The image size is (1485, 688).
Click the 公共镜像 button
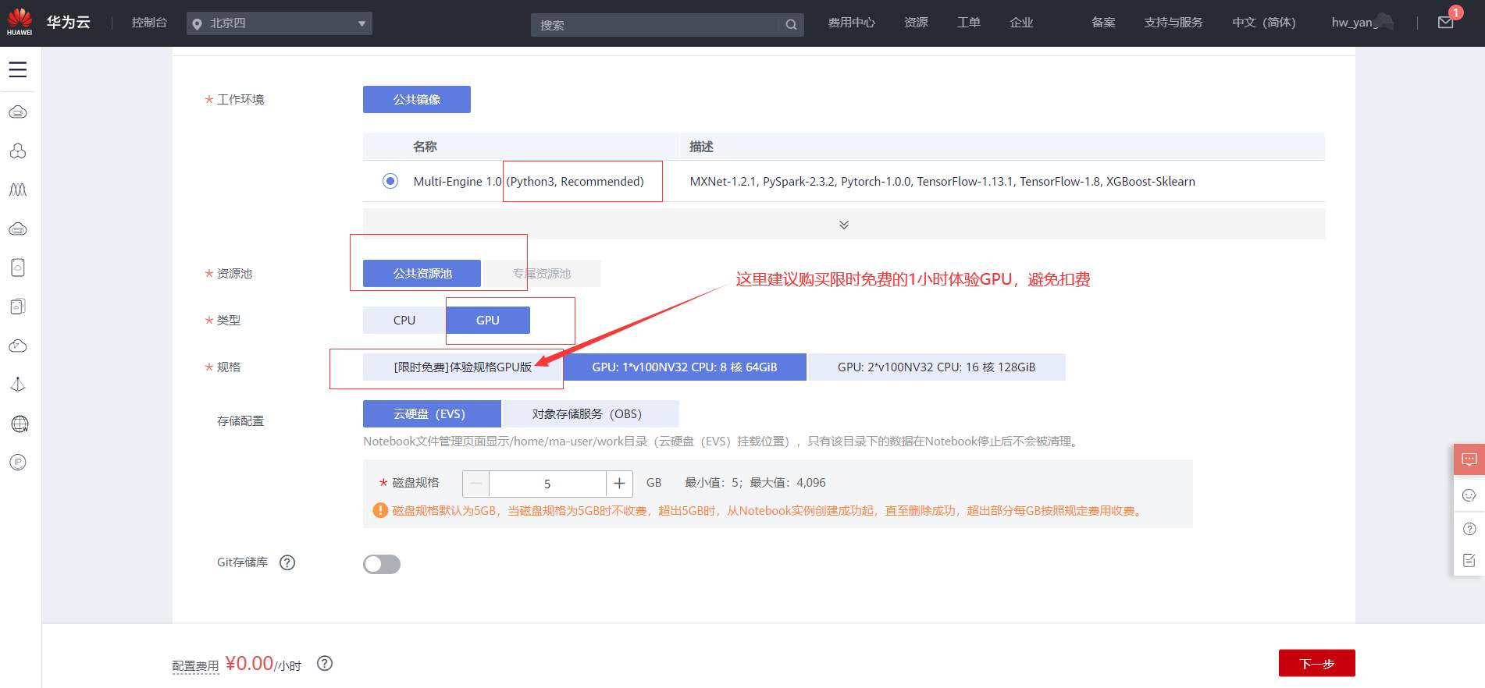417,100
